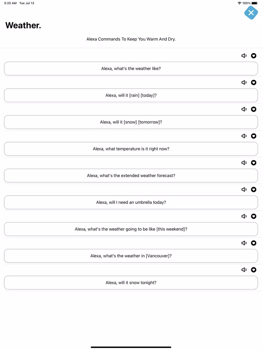
Task: Speak the weekend weather command aloud
Action: coord(244,216)
